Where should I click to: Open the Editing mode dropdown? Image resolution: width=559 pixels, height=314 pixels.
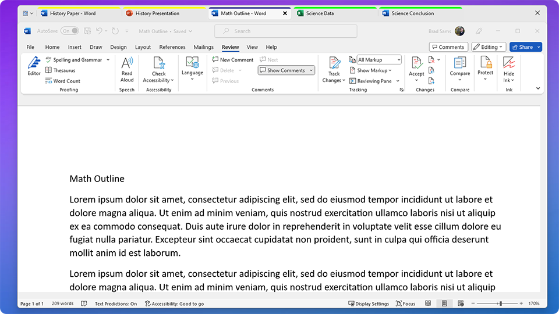[489, 47]
